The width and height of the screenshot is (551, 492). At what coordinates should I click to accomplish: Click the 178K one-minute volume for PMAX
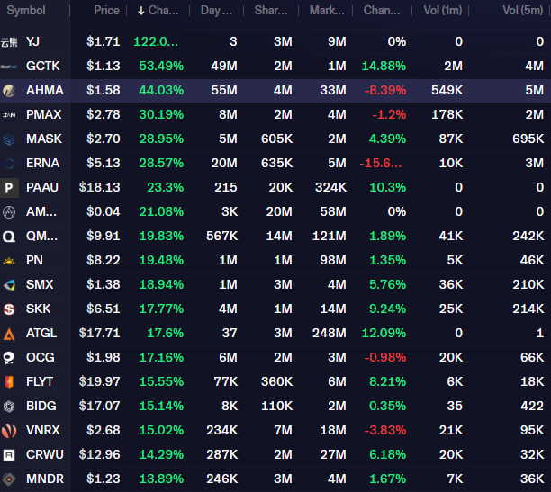(447, 114)
